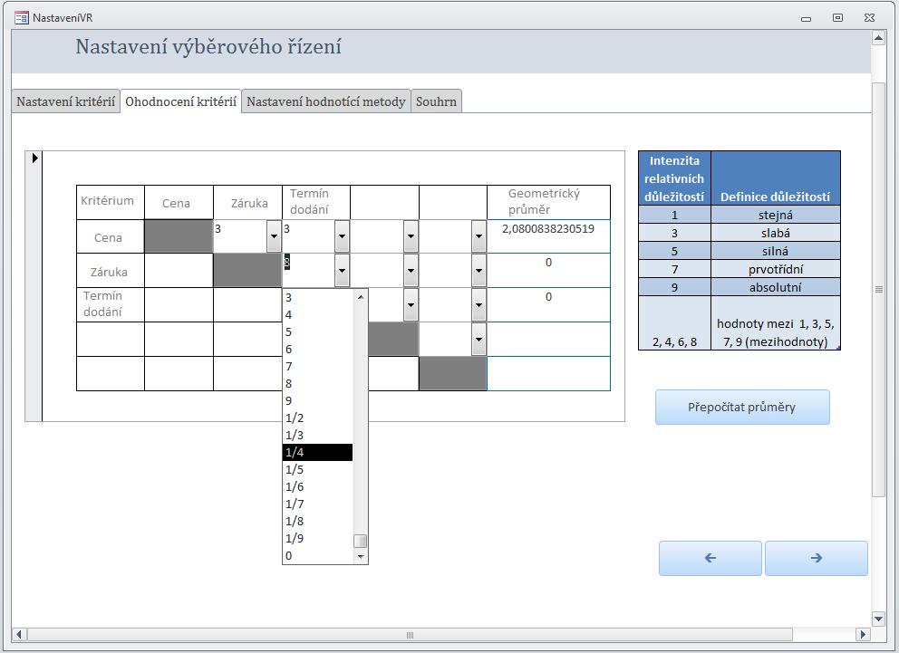Click dropdown list scroll down arrow
The image size is (899, 653).
click(361, 556)
